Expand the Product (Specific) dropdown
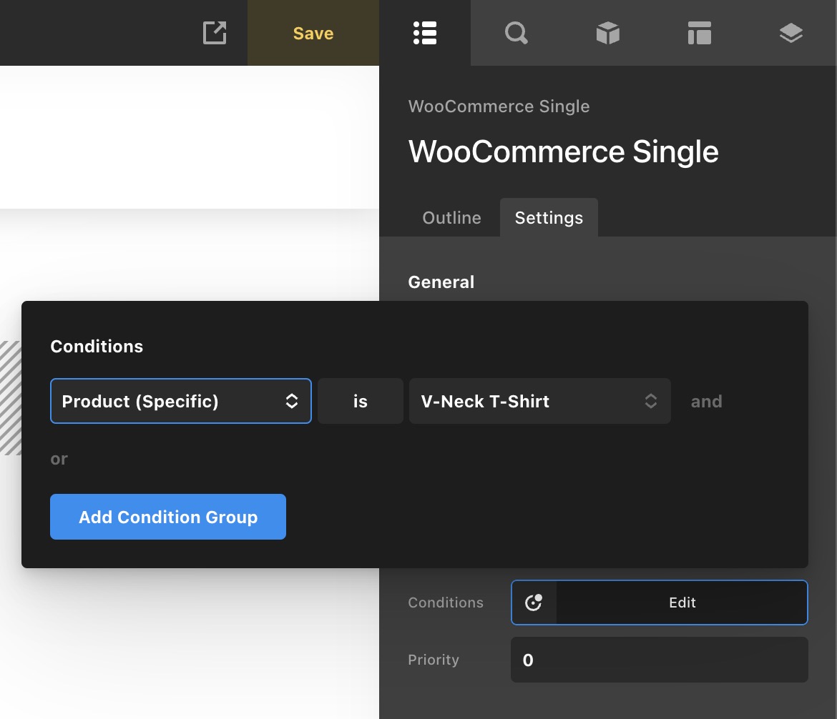Screen dimensions: 837x719 click(180, 401)
